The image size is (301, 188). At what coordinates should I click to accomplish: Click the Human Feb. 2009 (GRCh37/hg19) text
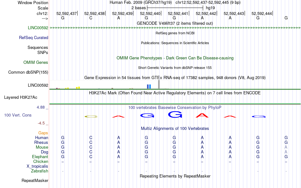pyautogui.click(x=140, y=3)
